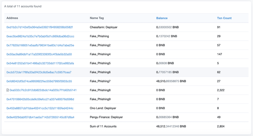Click the contract icon beside address 0xa532c7fc
253x136 pixels.
coord(8,90)
